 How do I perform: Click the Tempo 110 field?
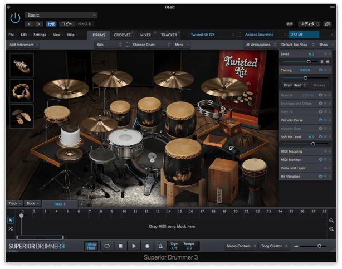point(189,246)
